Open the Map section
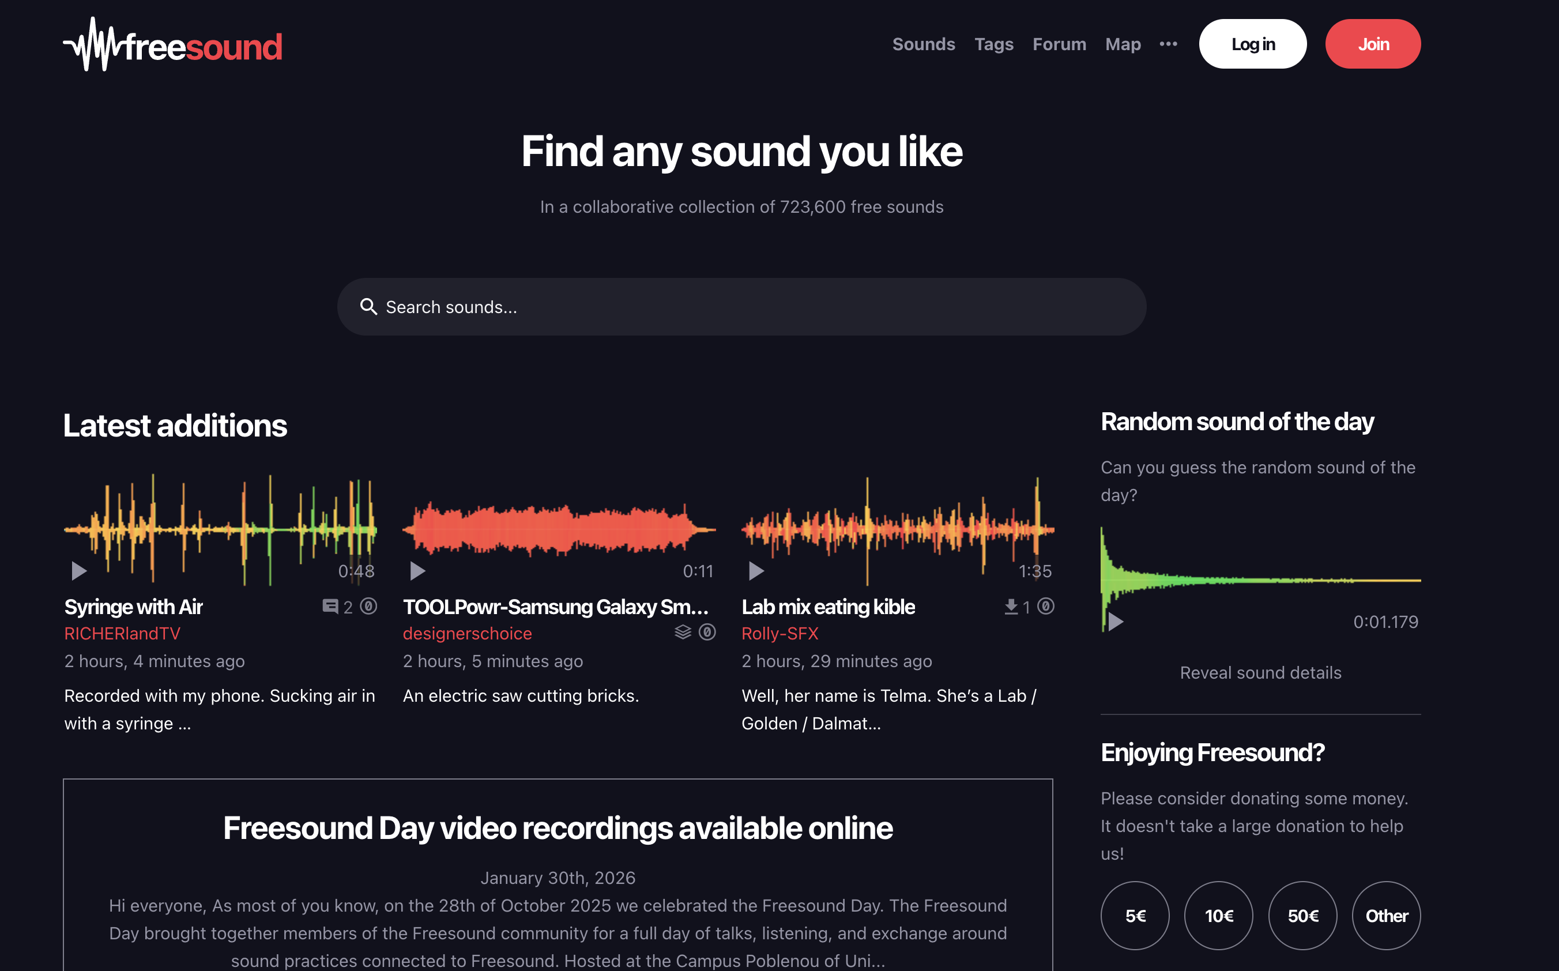 click(x=1123, y=44)
